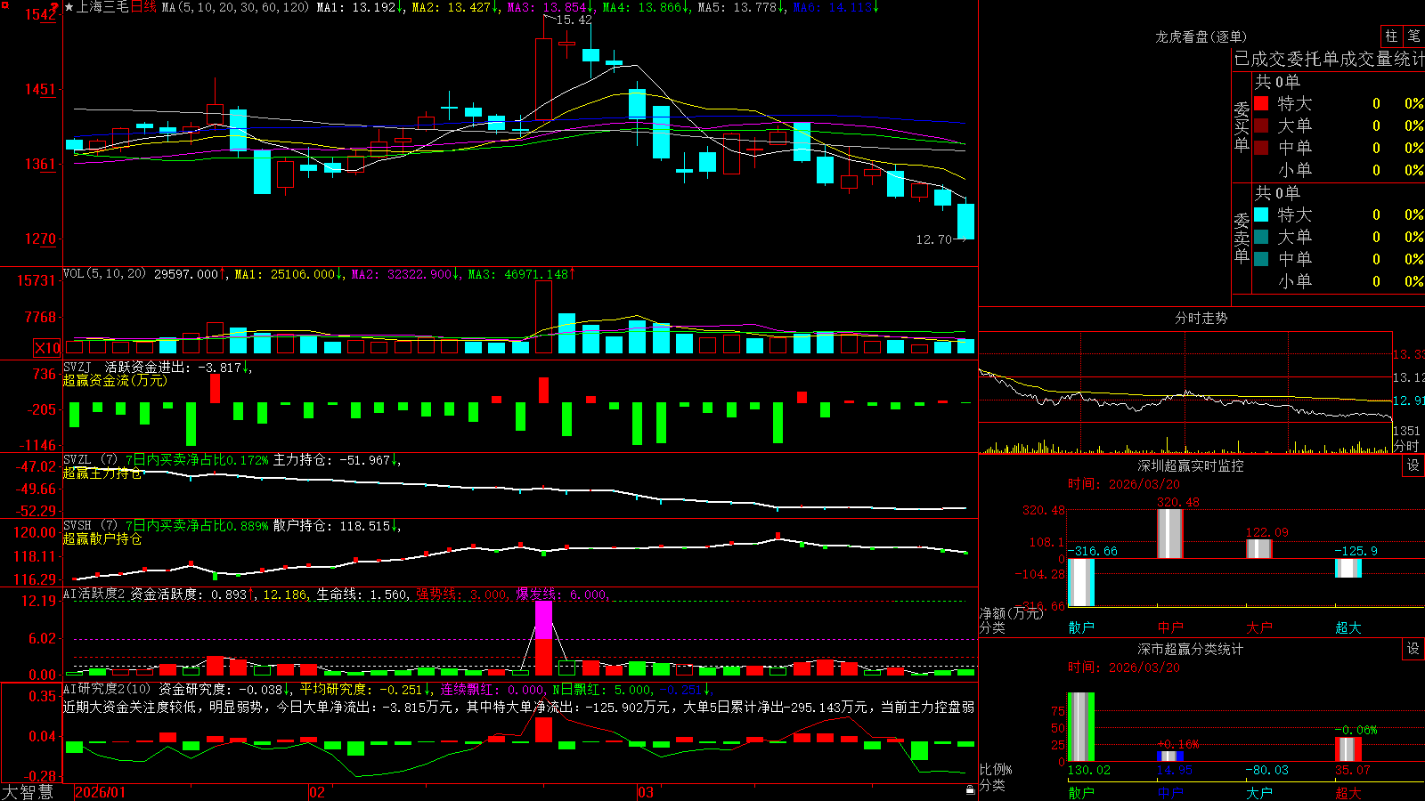Click the VOL(5,10,20) indicator label

tap(105, 274)
